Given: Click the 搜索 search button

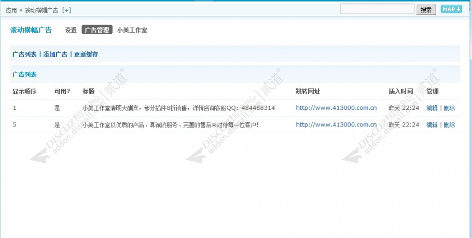Looking at the screenshot, I should point(426,10).
